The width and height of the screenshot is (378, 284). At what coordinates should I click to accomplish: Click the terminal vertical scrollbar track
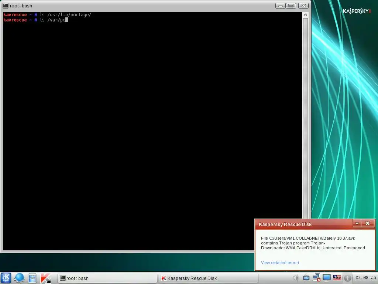click(305, 118)
